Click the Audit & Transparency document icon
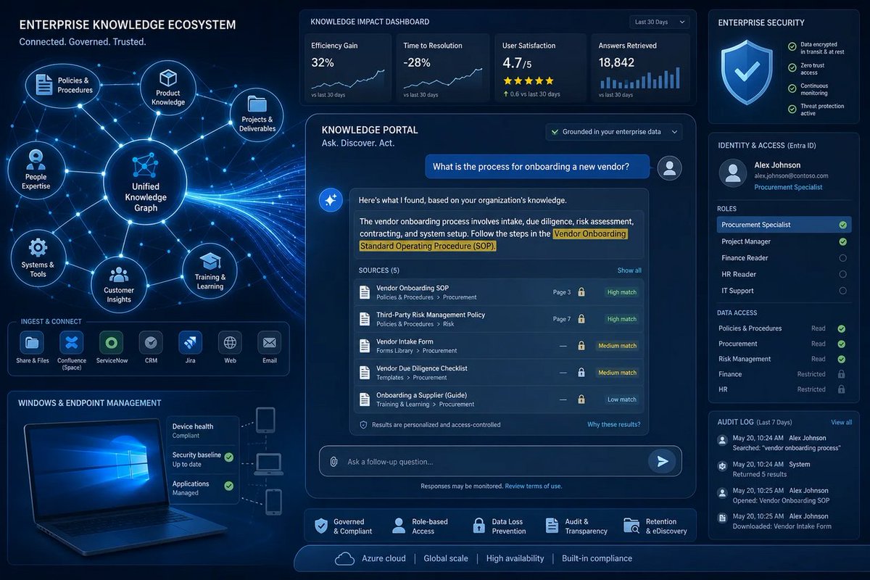Screen dimensions: 870x580 pyautogui.click(x=552, y=526)
